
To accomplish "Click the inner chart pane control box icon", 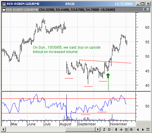I will coord(4,10).
